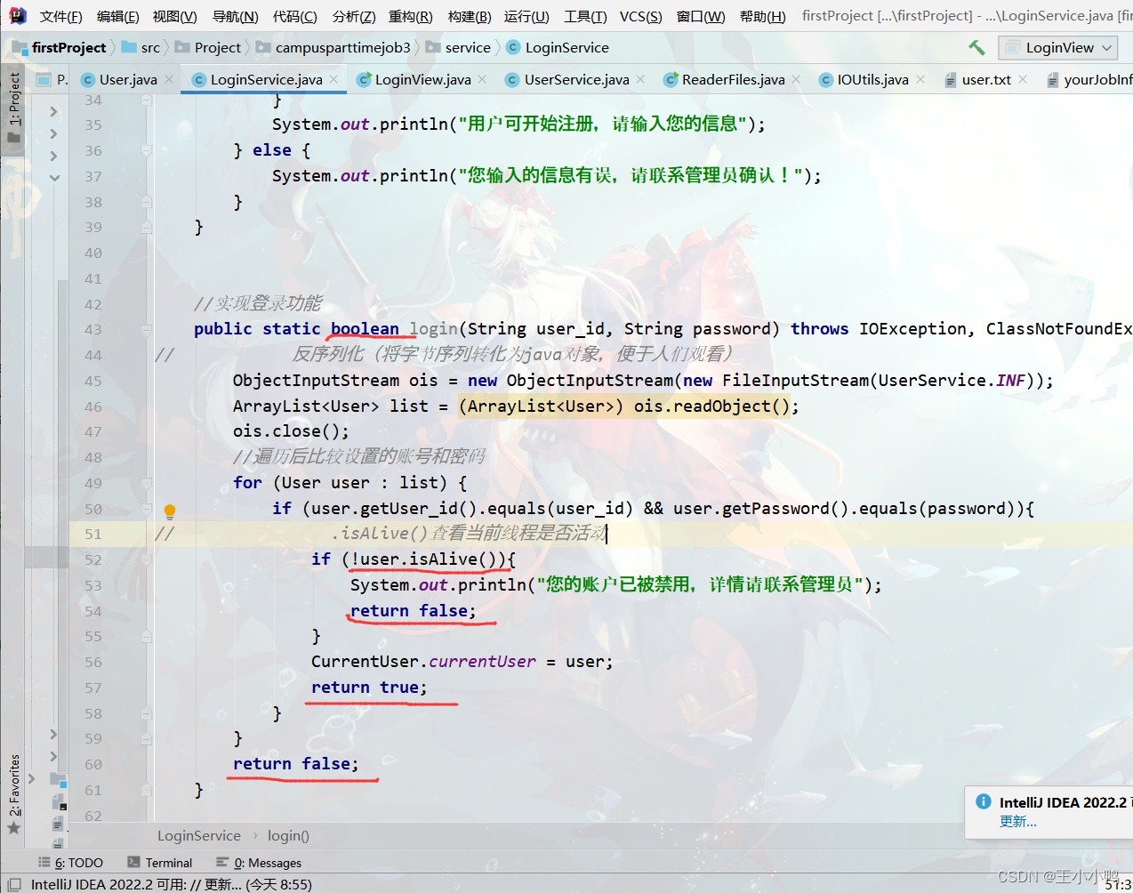The height and width of the screenshot is (893, 1133).
Task: Click line number 43 in the gutter
Action: click(x=93, y=330)
